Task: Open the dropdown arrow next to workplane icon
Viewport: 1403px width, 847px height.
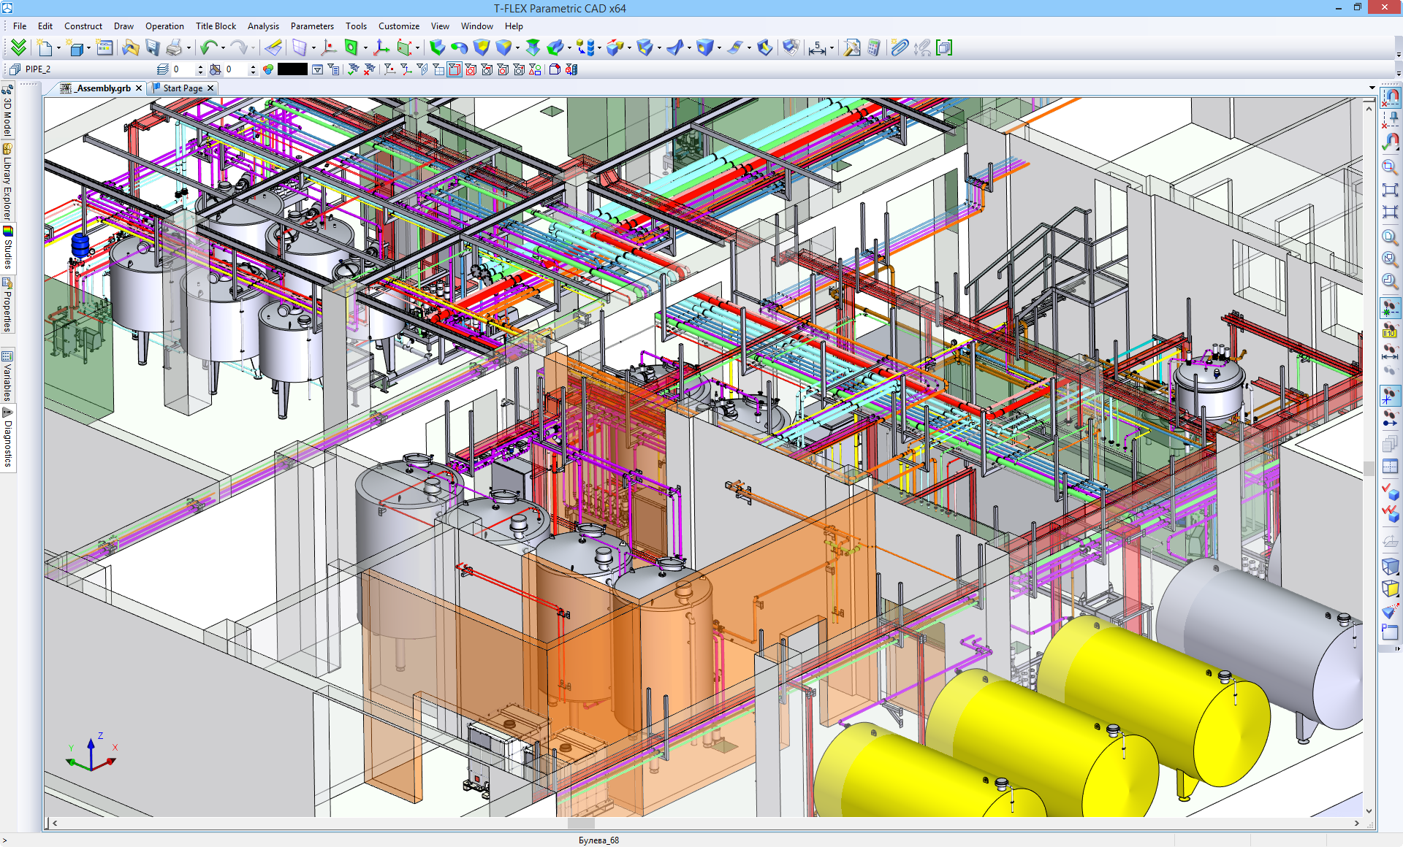Action: tap(313, 48)
